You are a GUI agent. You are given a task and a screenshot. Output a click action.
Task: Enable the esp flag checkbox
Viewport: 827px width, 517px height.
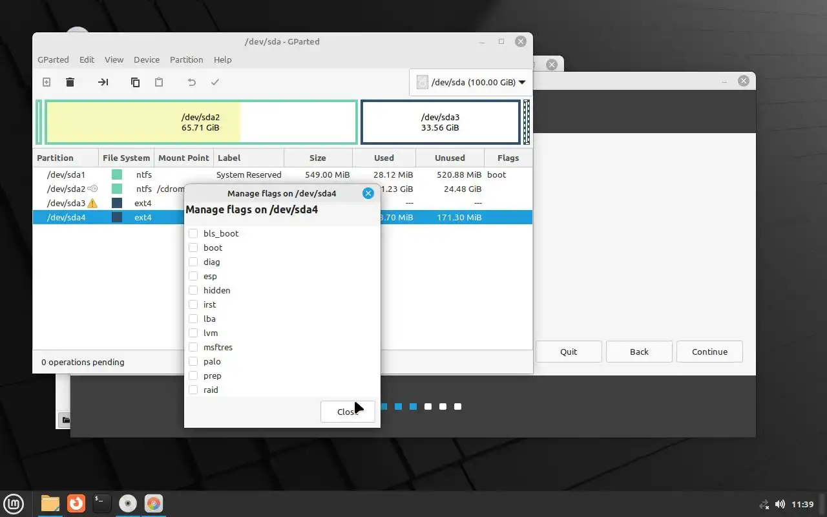(193, 276)
